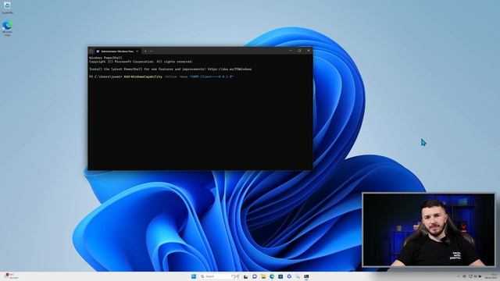This screenshot has width=500, height=281.
Task: Maximize the Windows Terminal window
Action: point(299,51)
